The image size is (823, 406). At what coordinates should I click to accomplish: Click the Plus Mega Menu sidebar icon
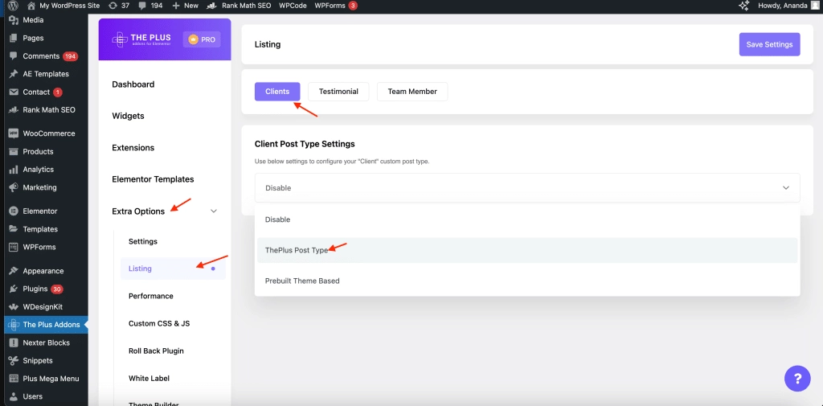(x=14, y=379)
